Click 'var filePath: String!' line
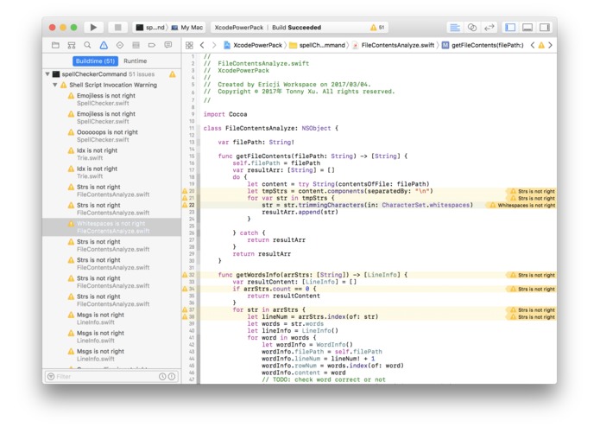 pyautogui.click(x=256, y=142)
